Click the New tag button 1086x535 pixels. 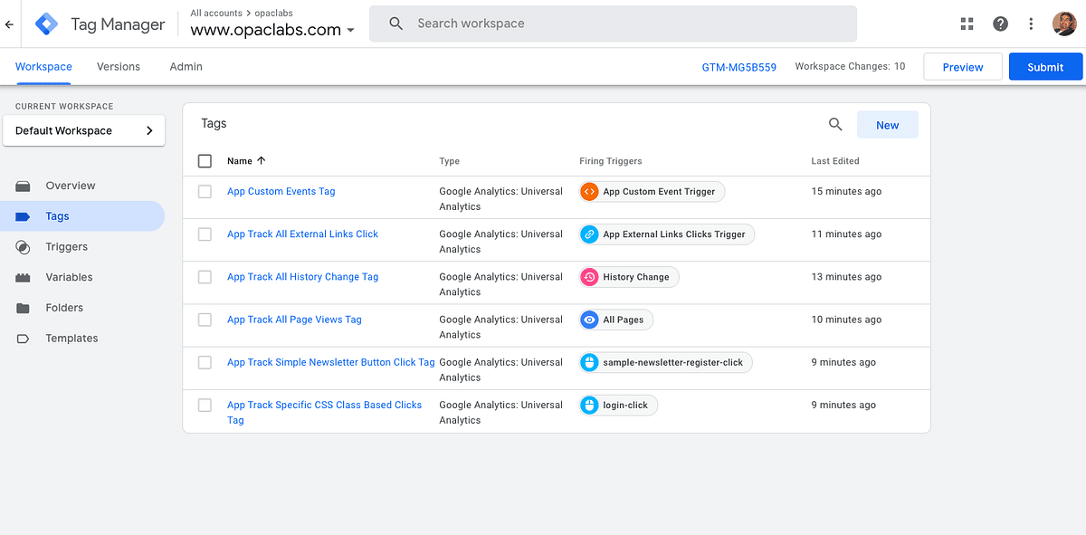point(888,125)
